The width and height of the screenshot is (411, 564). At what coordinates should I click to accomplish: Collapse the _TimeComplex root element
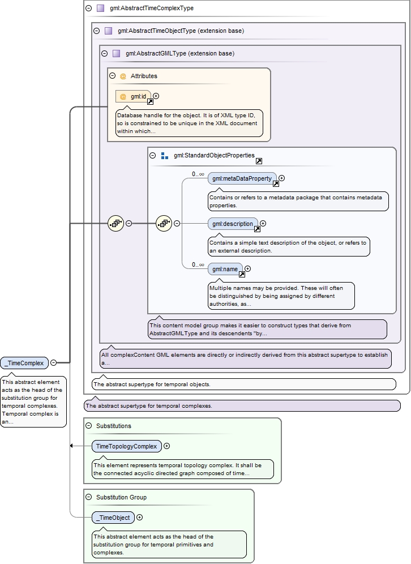53,362
